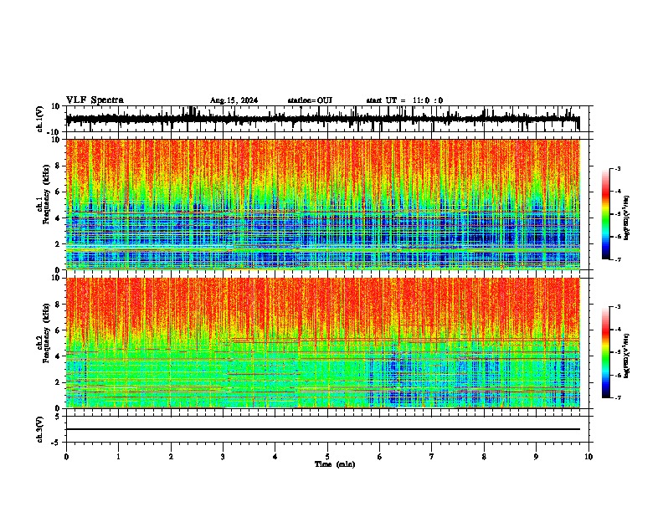Click the "-3" label on ch.1 color scale
Screen dimensions: 663x512
click(618, 169)
